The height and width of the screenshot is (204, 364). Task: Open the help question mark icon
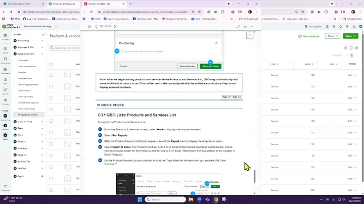click(x=354, y=27)
